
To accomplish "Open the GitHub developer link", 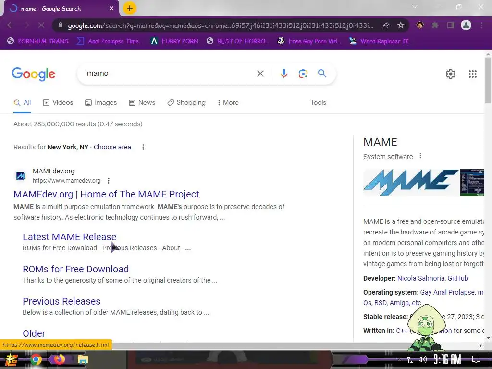I will [458, 278].
